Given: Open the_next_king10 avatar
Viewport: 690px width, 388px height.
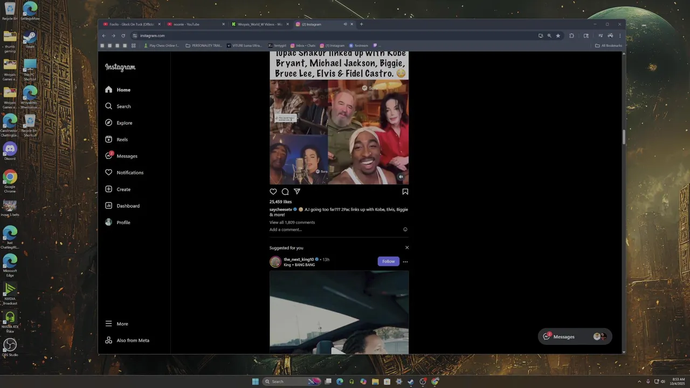Looking at the screenshot, I should pos(275,262).
